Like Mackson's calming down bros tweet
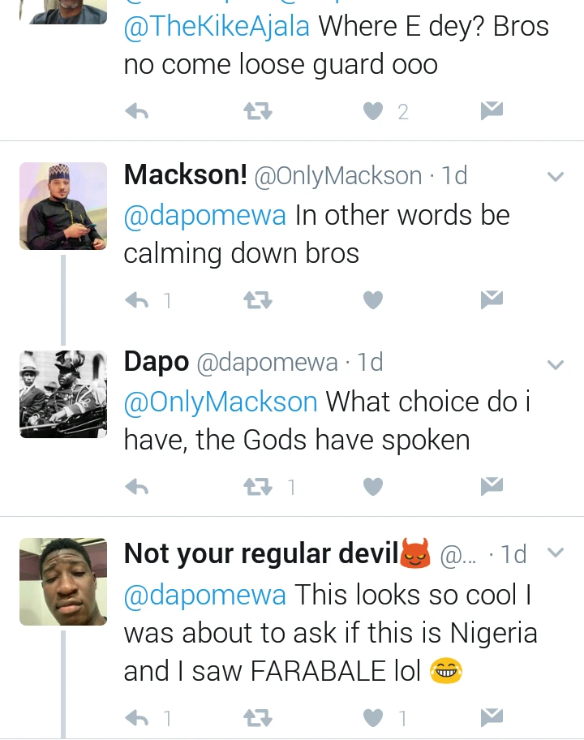The image size is (584, 740). point(372,301)
